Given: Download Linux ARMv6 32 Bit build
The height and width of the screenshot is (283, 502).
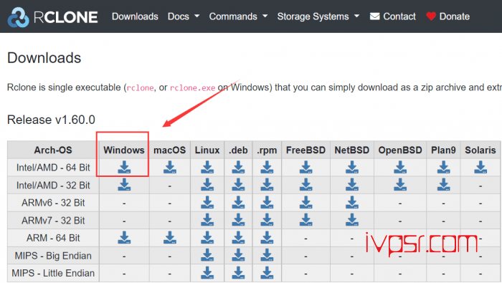Looking at the screenshot, I should (207, 203).
